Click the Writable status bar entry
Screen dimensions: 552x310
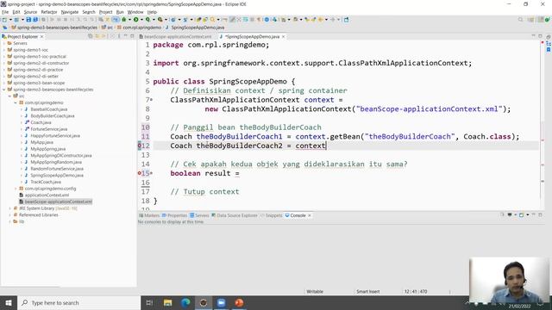pyautogui.click(x=315, y=291)
